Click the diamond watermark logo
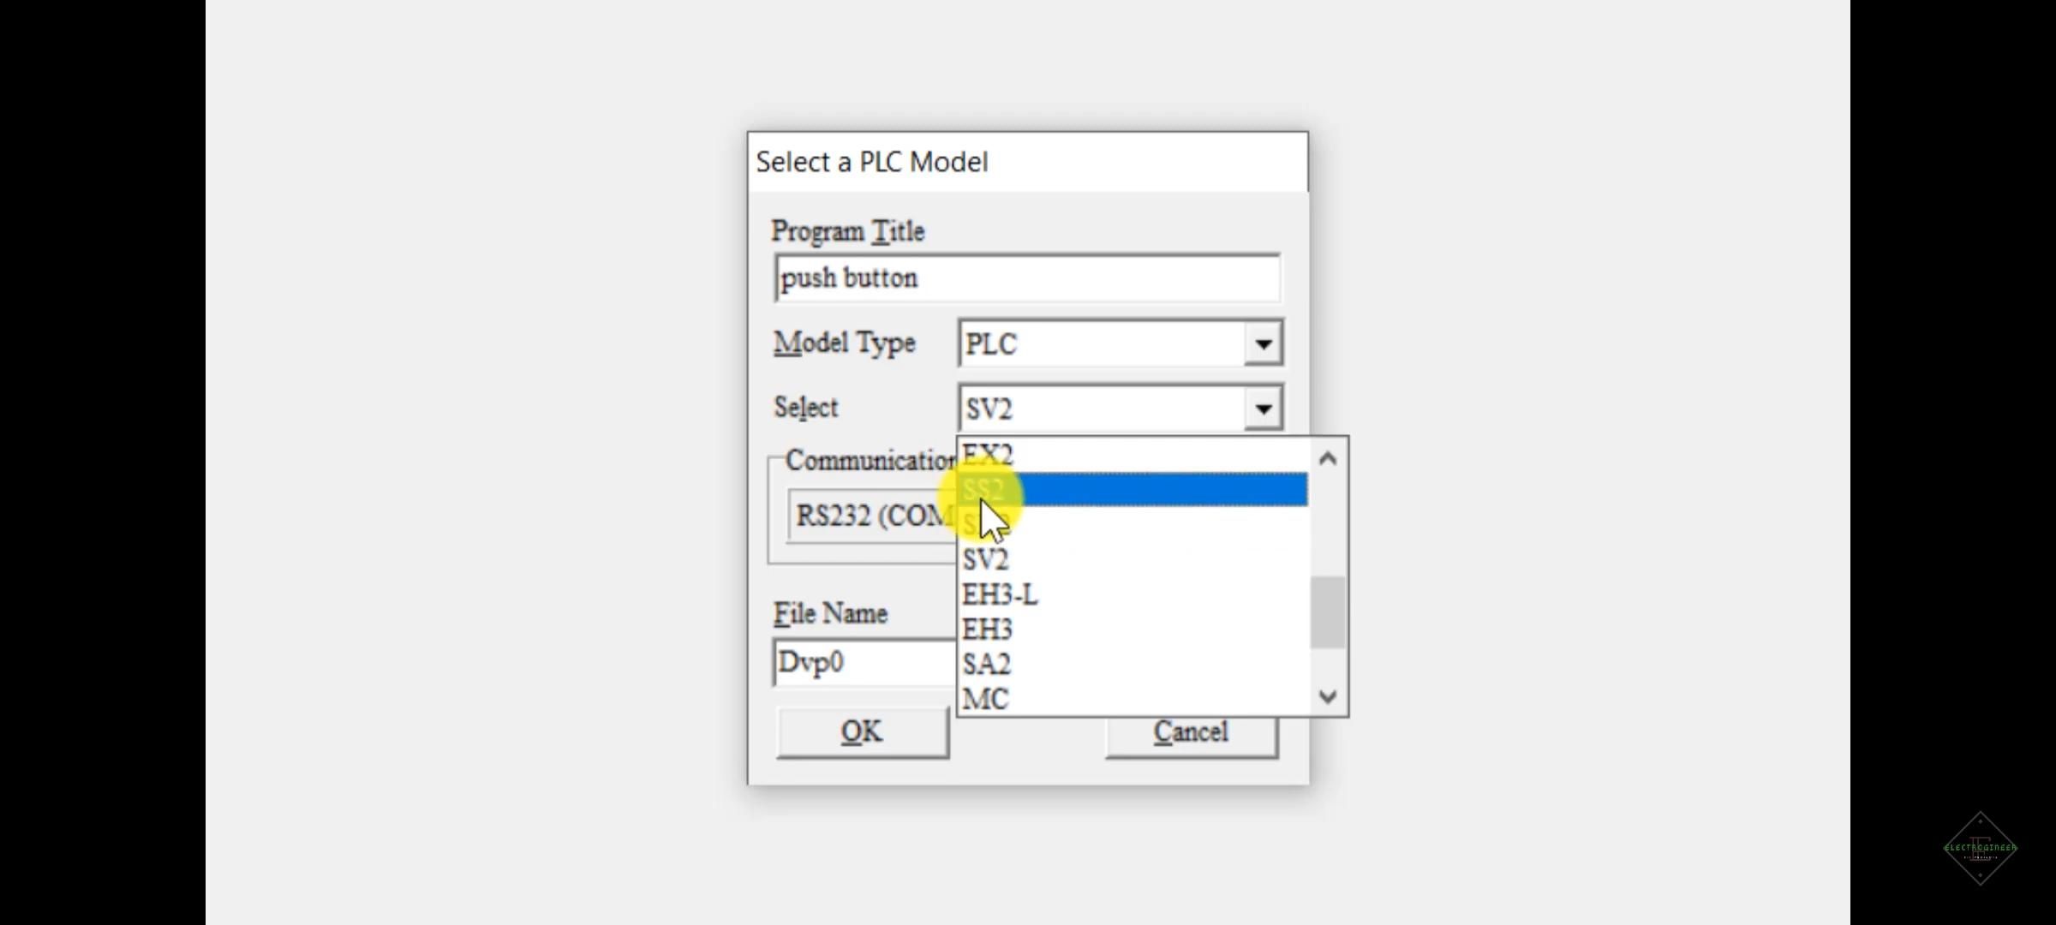 [1980, 848]
